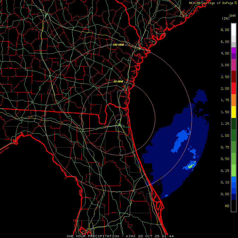Viewport: 238px width, 238px height.
Task: Select the black ND swatch in legend
Action: pos(234,206)
